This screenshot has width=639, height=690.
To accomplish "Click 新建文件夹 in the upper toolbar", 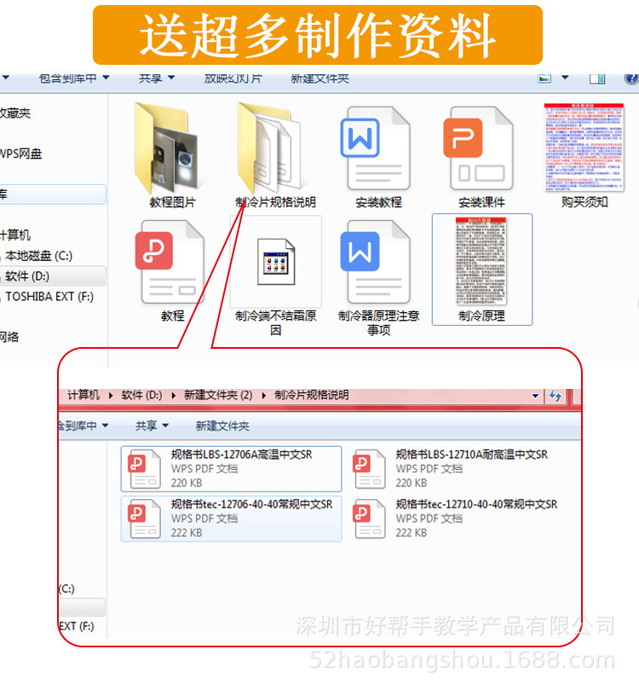I will tap(320, 78).
